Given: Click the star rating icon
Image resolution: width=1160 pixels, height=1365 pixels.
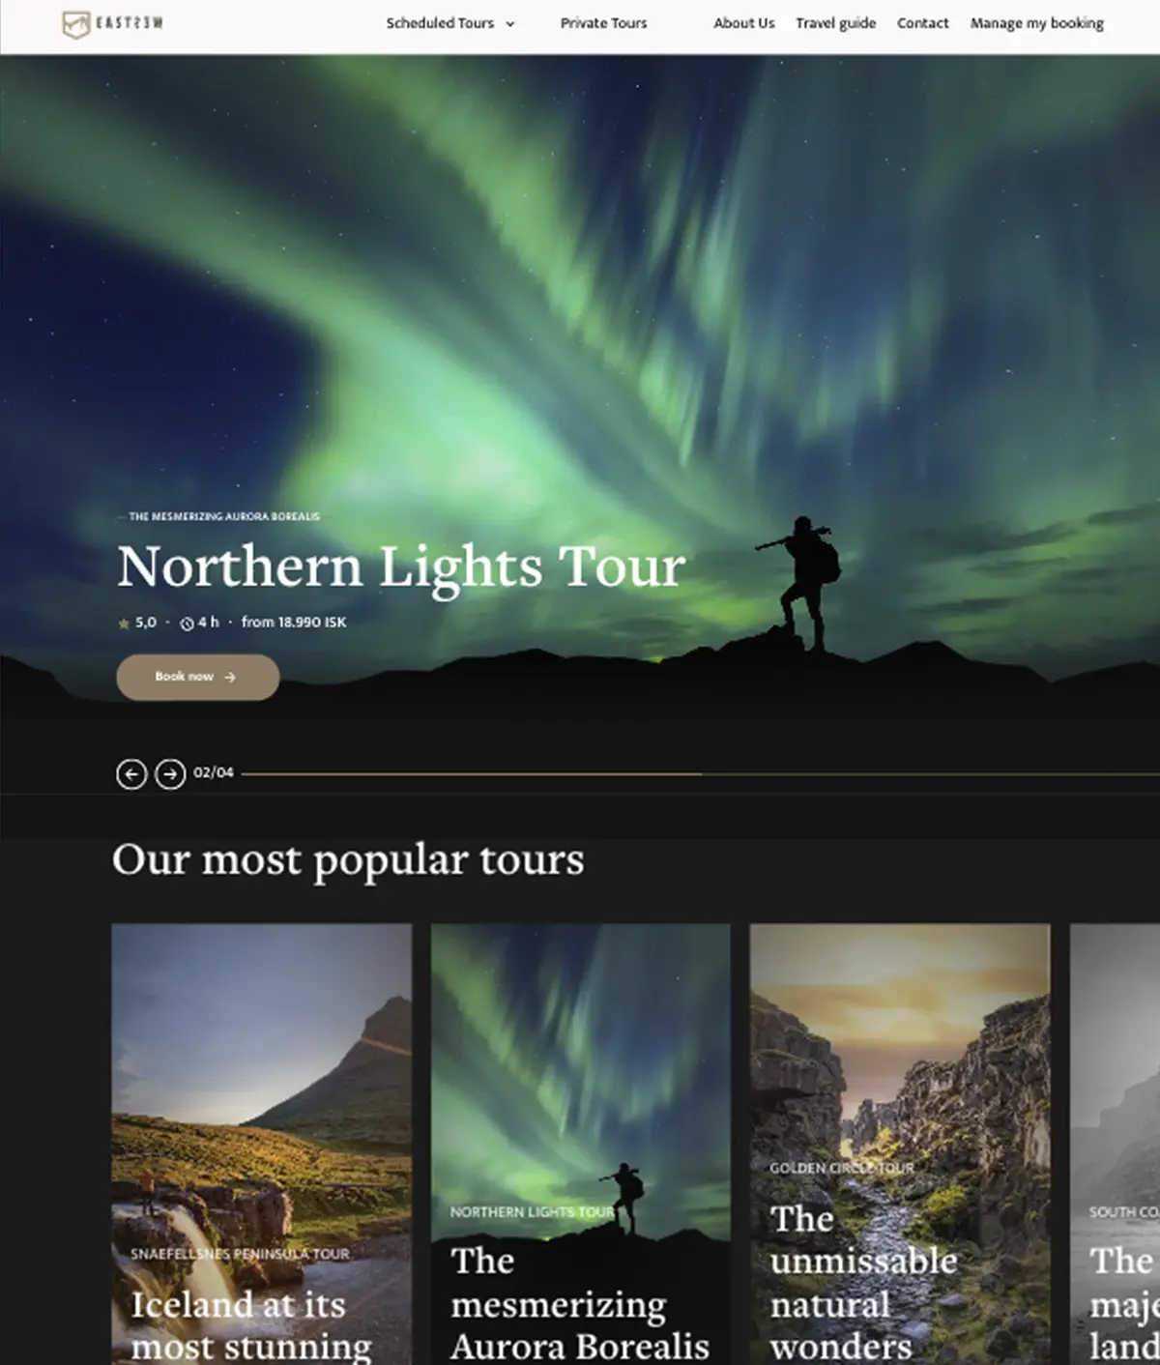Looking at the screenshot, I should pos(124,624).
